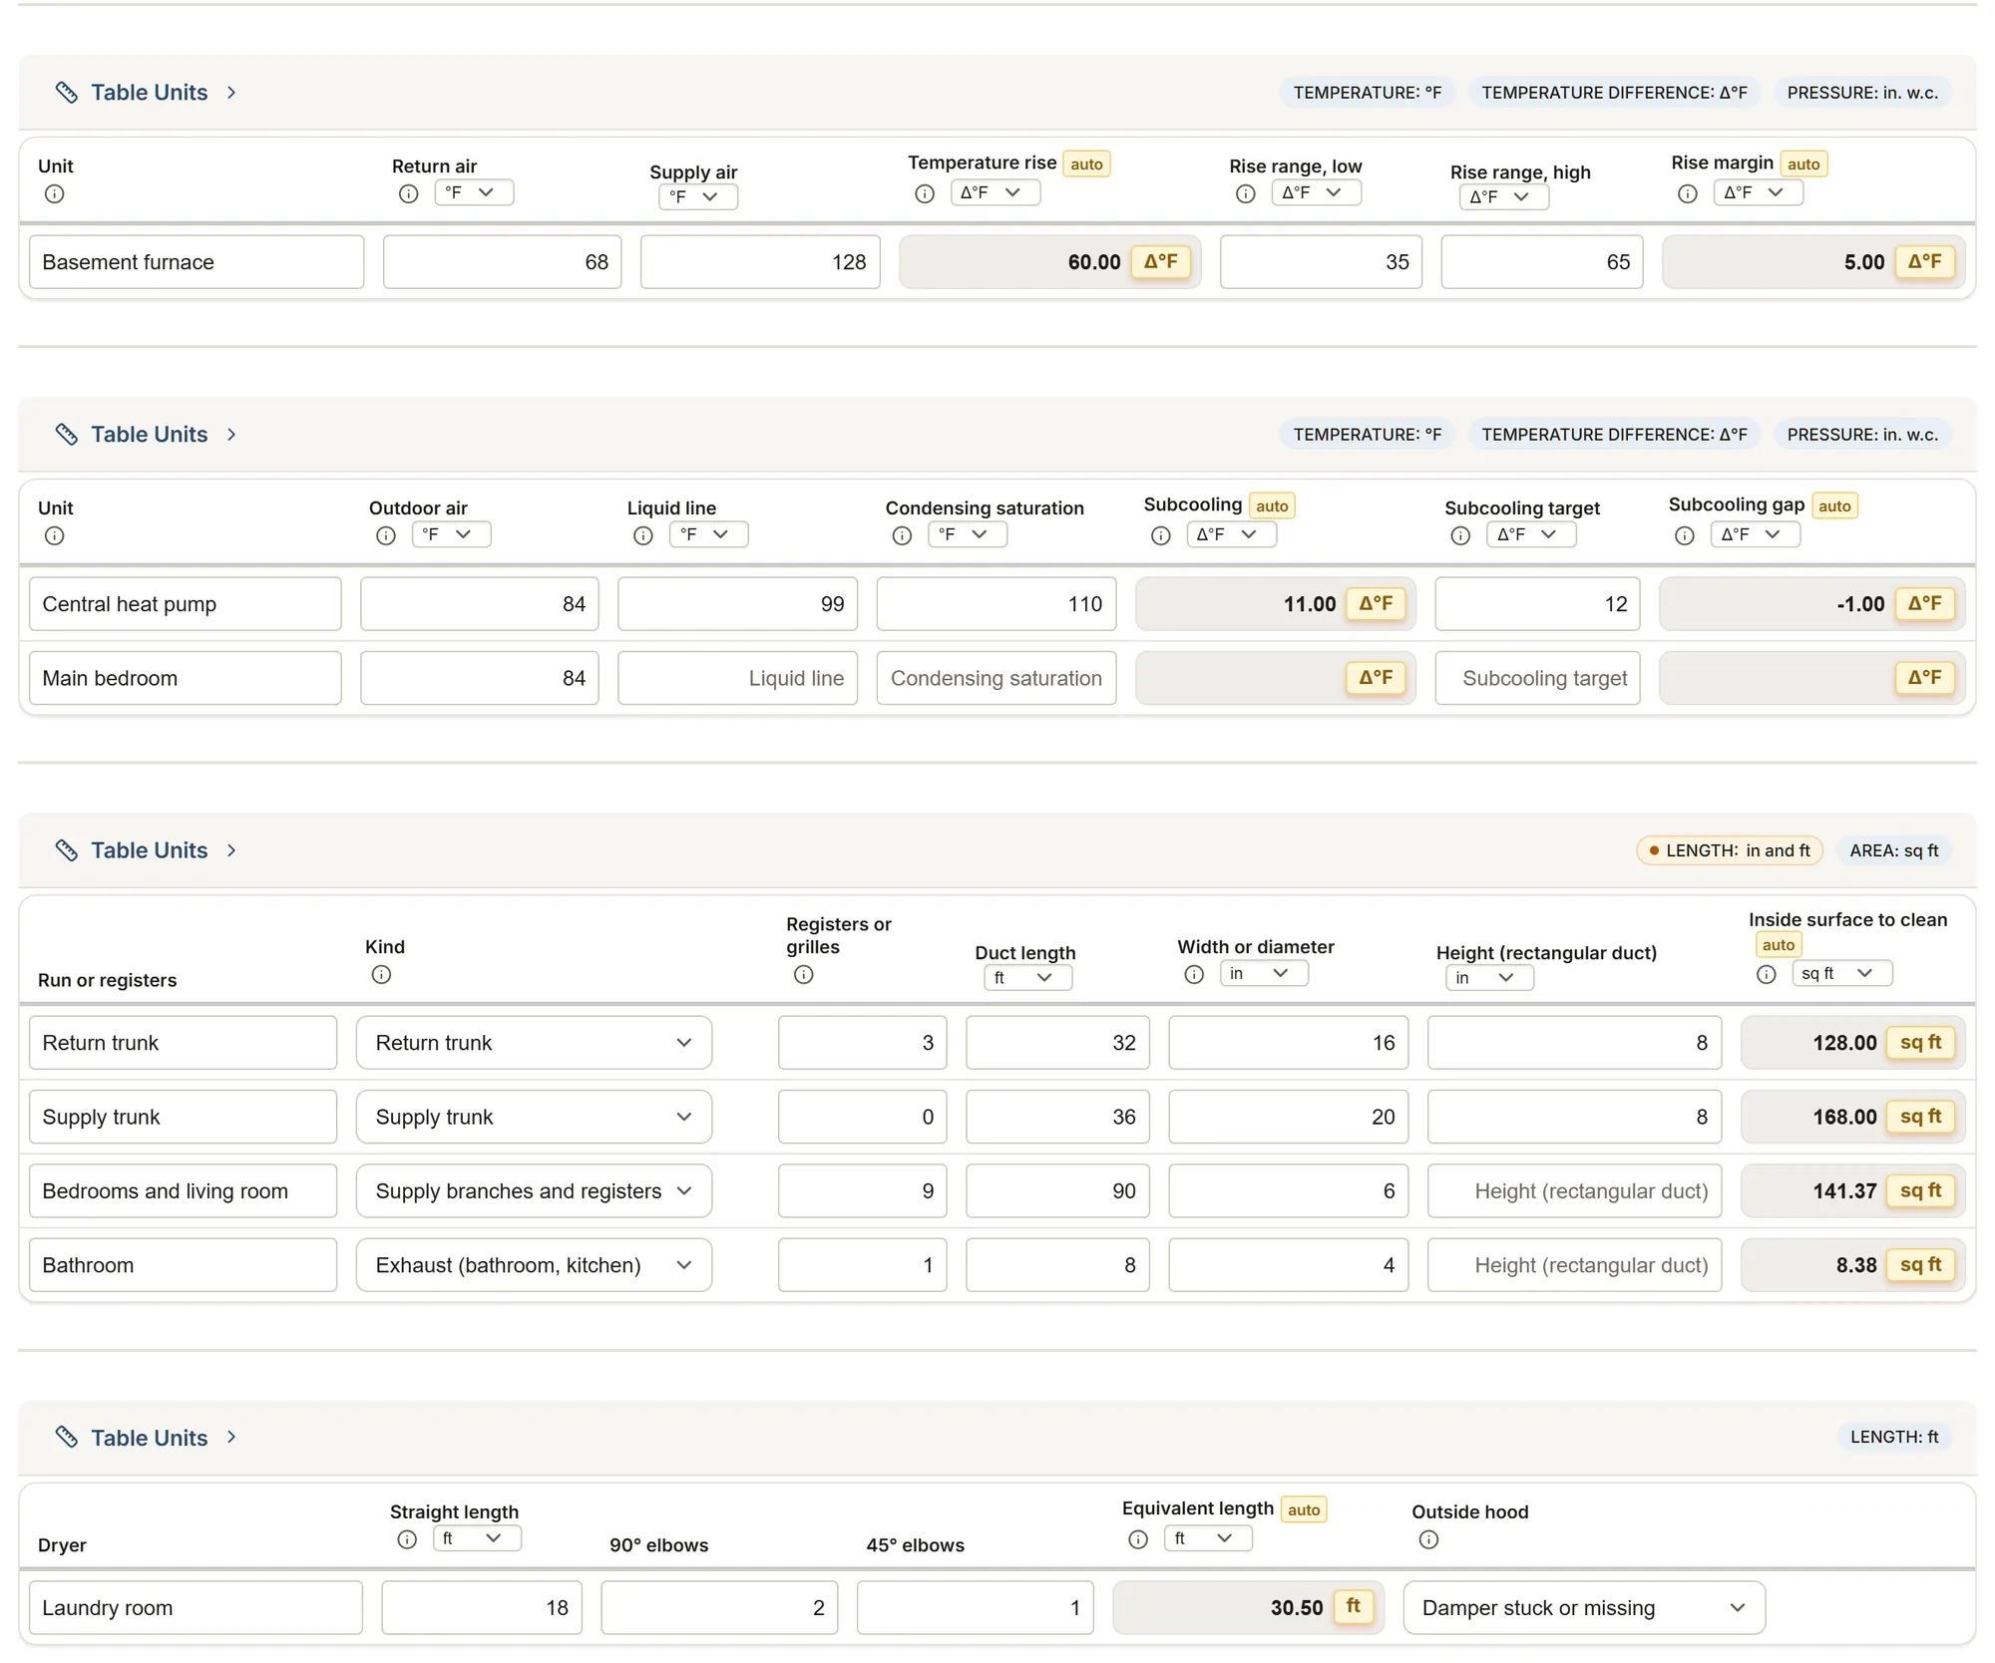Click info icon under furnace Unit header
Image resolution: width=1995 pixels, height=1663 pixels.
click(x=55, y=194)
